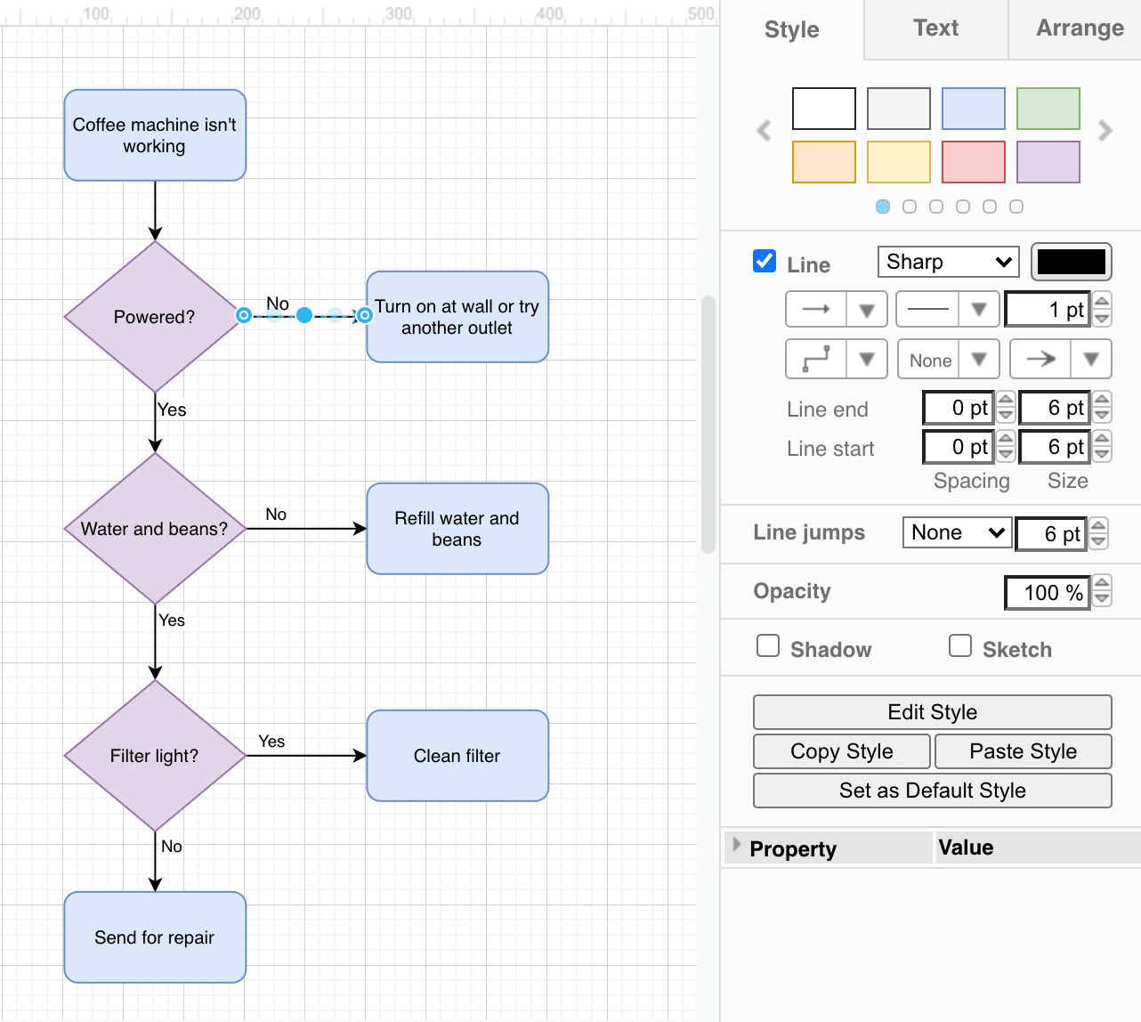Open the Sharp line type dropdown

tap(947, 262)
